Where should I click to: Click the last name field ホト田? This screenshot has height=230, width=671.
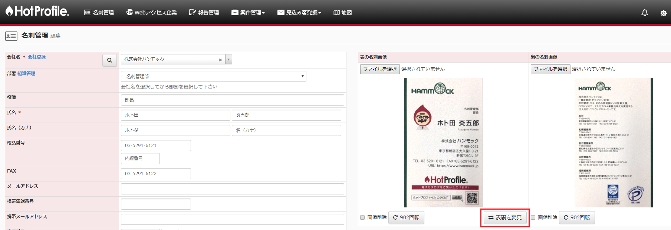click(175, 115)
